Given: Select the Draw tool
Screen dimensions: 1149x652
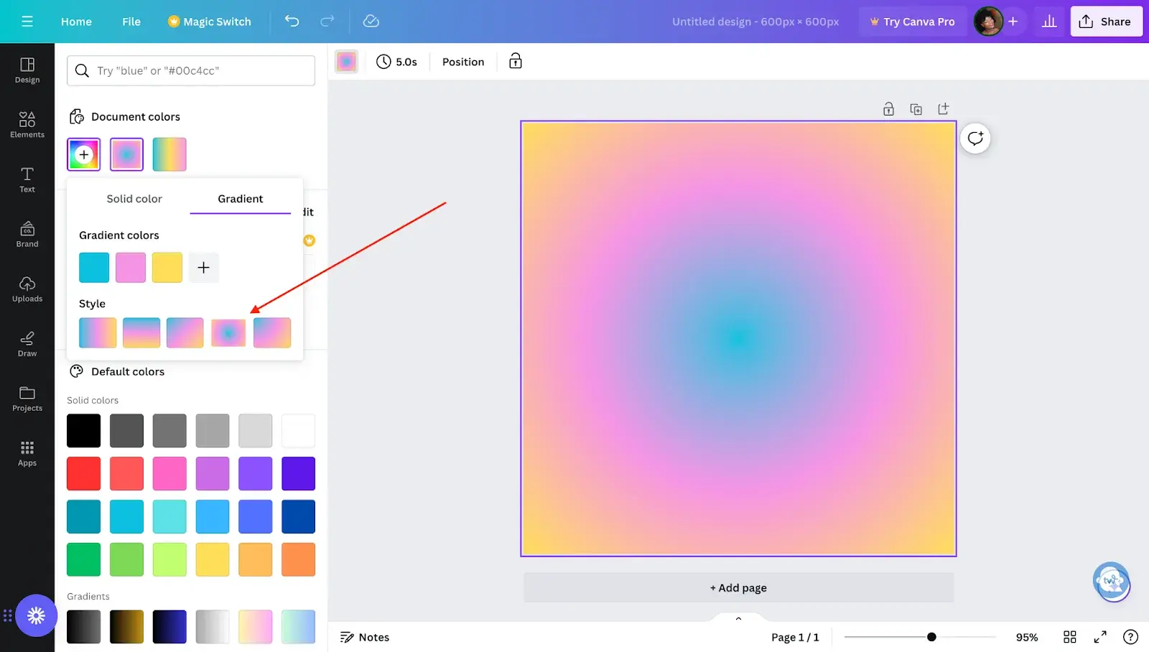Looking at the screenshot, I should (x=27, y=344).
